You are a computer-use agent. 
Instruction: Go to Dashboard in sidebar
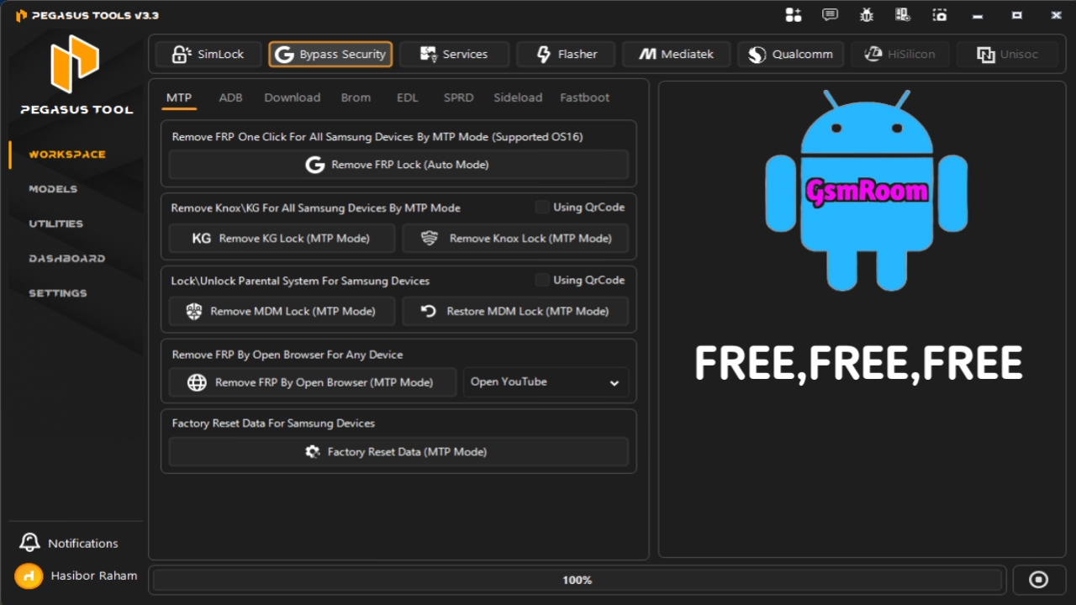tap(67, 259)
